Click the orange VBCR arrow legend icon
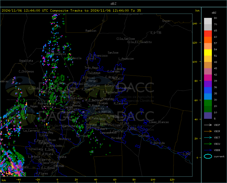Viewport: 227px width, 183px height. (x=208, y=131)
